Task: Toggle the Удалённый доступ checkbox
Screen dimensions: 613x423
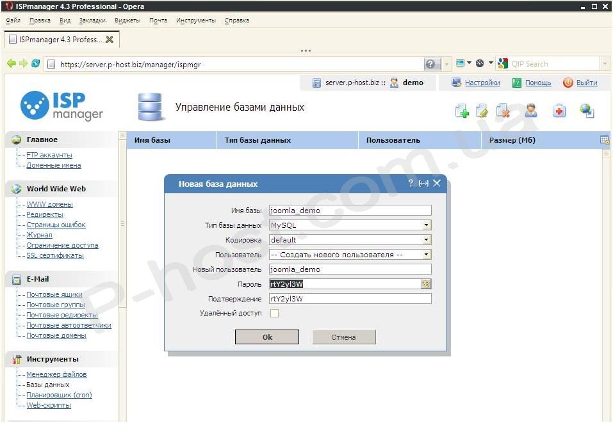Action: [274, 313]
